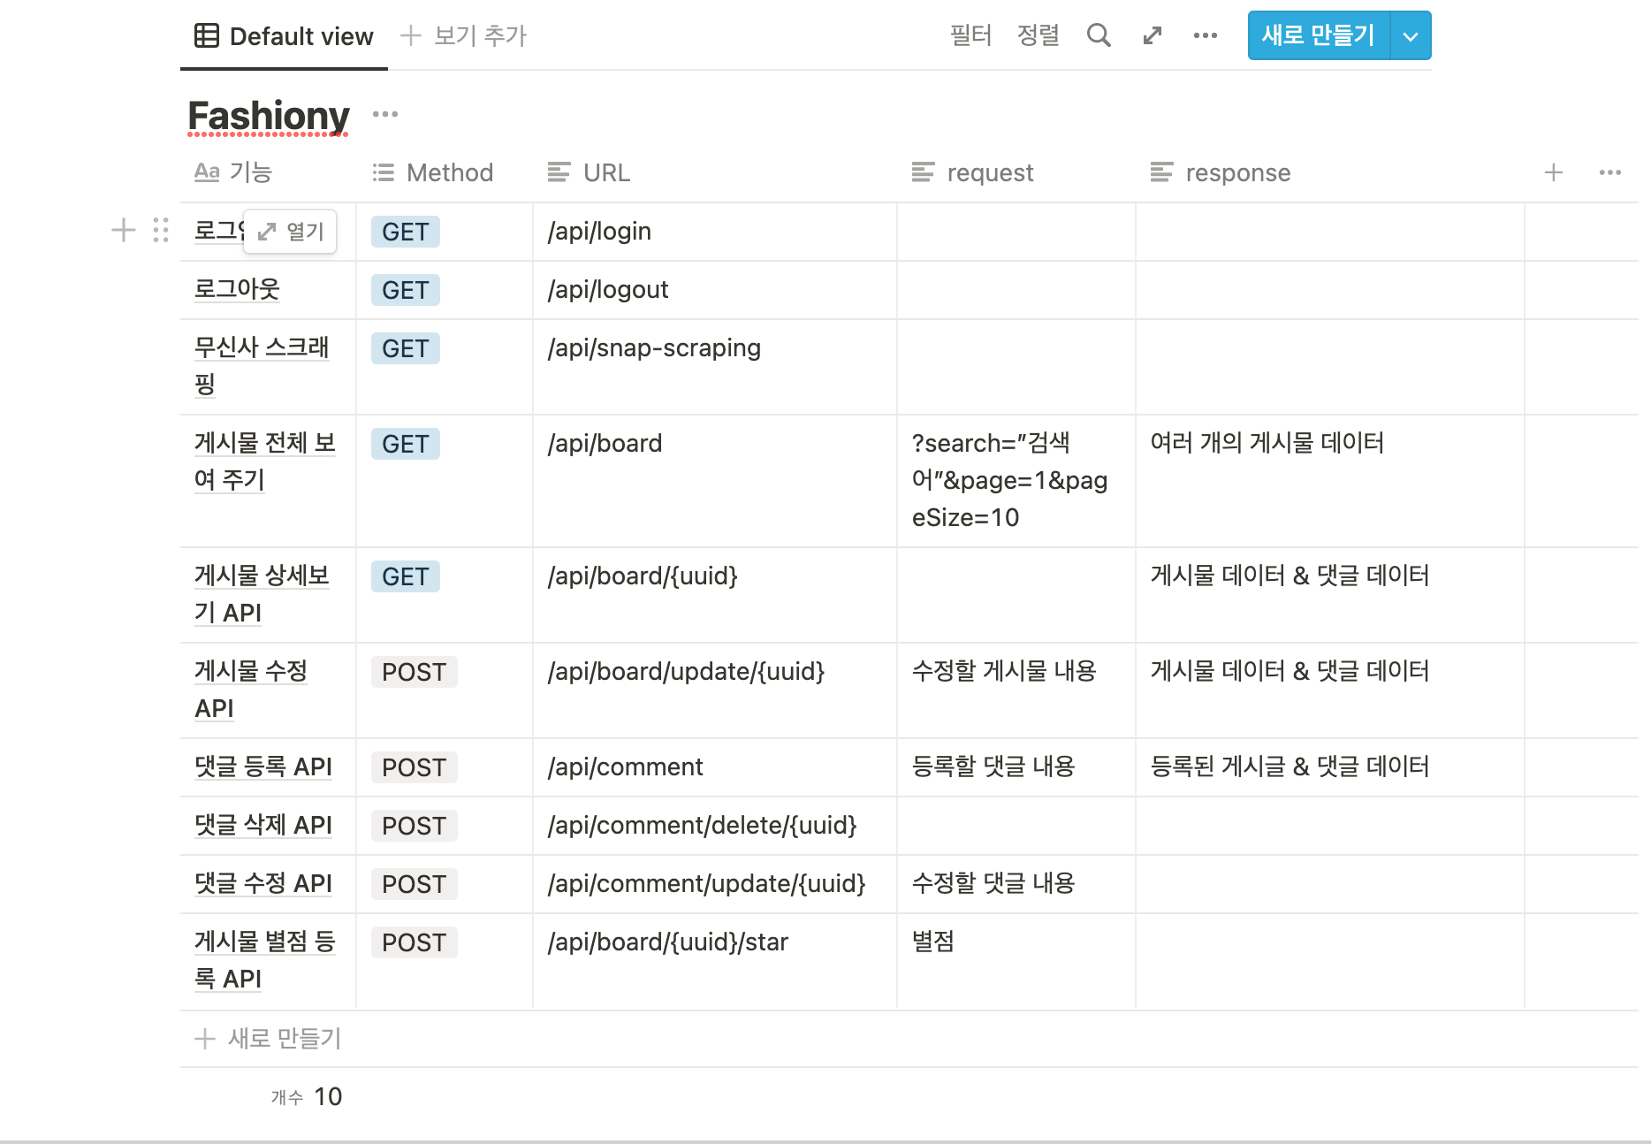1651x1144 pixels.
Task: Click the blue 새로 만들기 button
Action: (x=1319, y=36)
